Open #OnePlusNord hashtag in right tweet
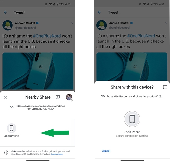The height and width of the screenshot is (163, 170). (x=141, y=36)
